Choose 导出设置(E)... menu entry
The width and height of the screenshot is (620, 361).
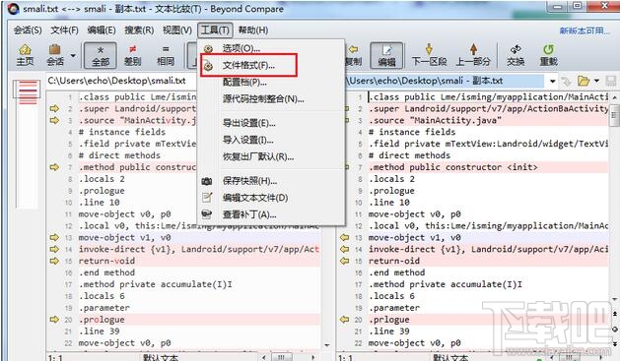pos(271,123)
